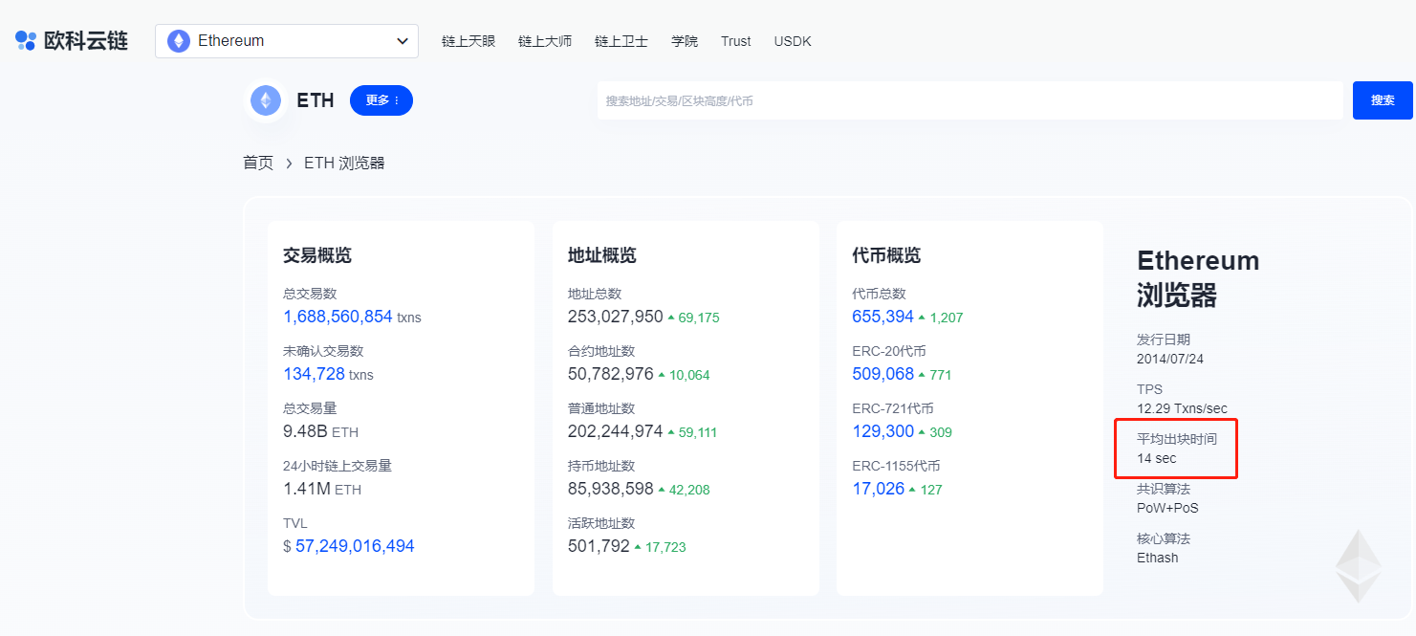Open the ERC-721 token count 129,300
This screenshot has width=1416, height=636.
(882, 431)
